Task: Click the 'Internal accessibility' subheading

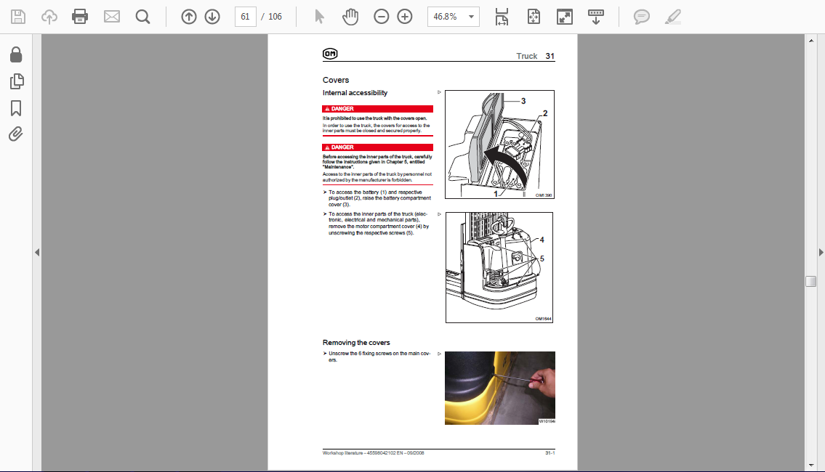Action: (355, 92)
